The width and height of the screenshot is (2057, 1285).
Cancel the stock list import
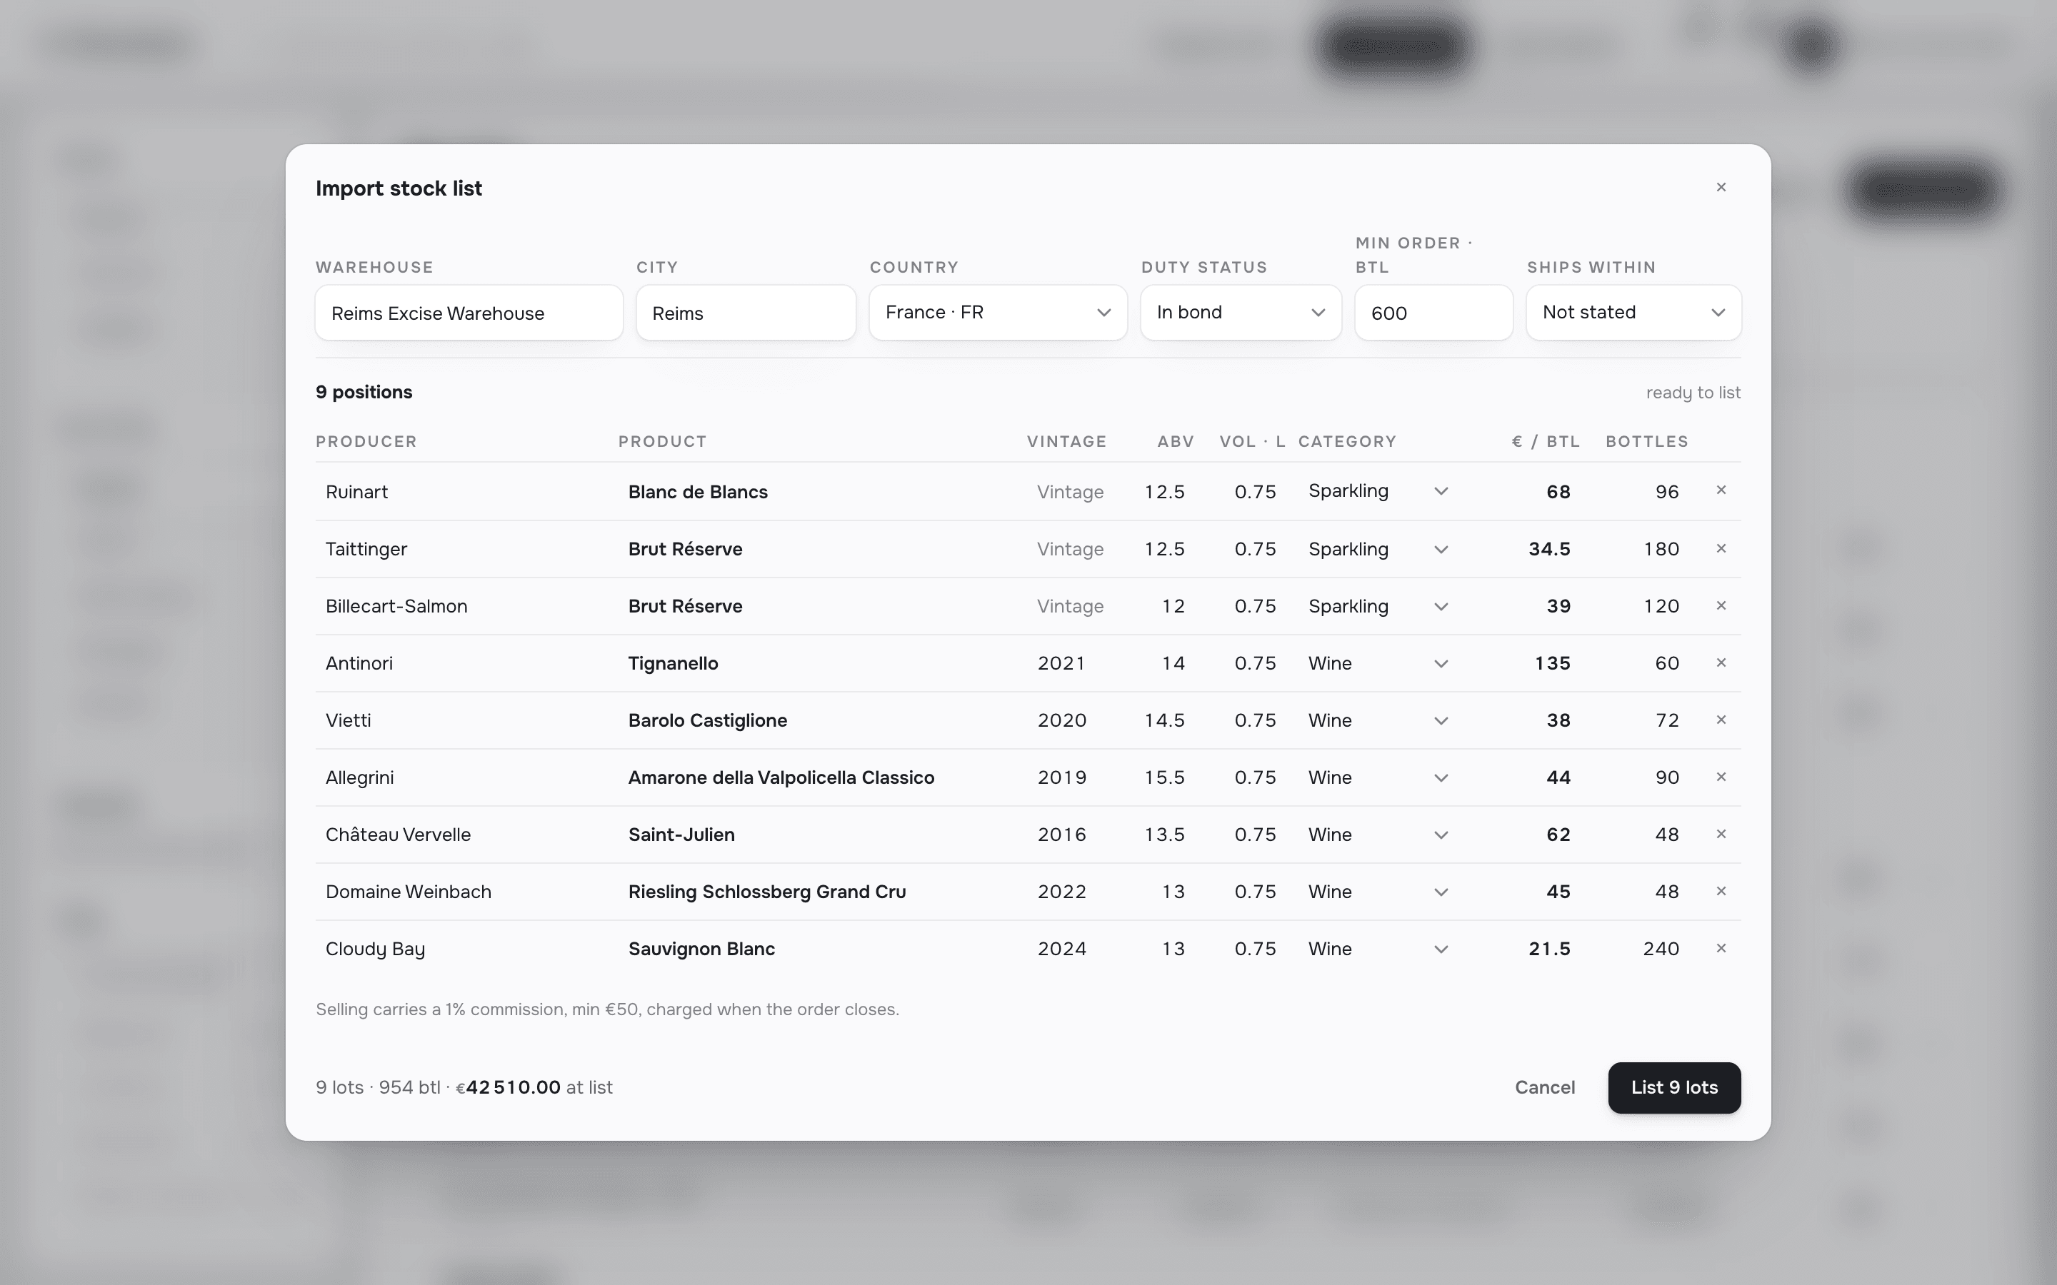1544,1087
